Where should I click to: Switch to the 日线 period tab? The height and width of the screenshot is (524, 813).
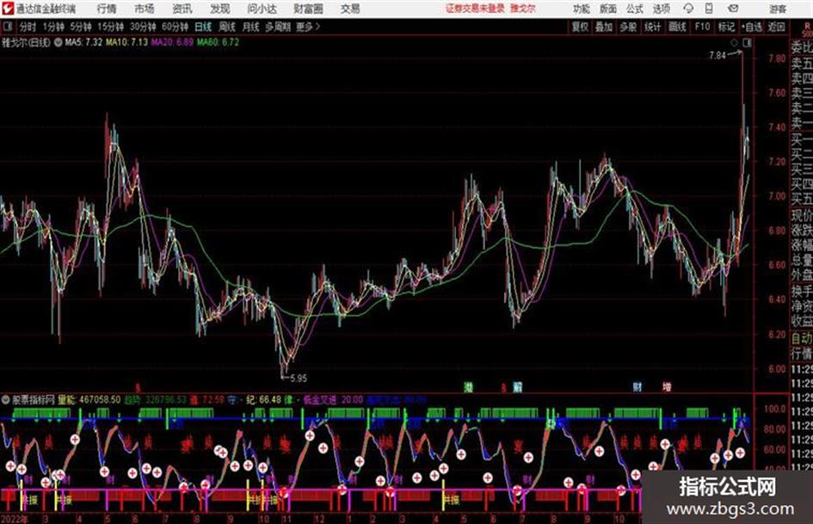[203, 27]
